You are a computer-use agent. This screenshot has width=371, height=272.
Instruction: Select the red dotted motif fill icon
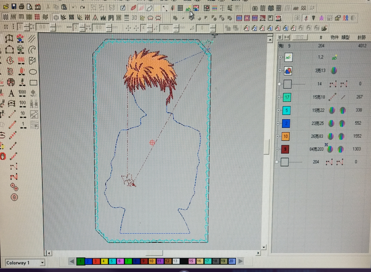pos(37,17)
